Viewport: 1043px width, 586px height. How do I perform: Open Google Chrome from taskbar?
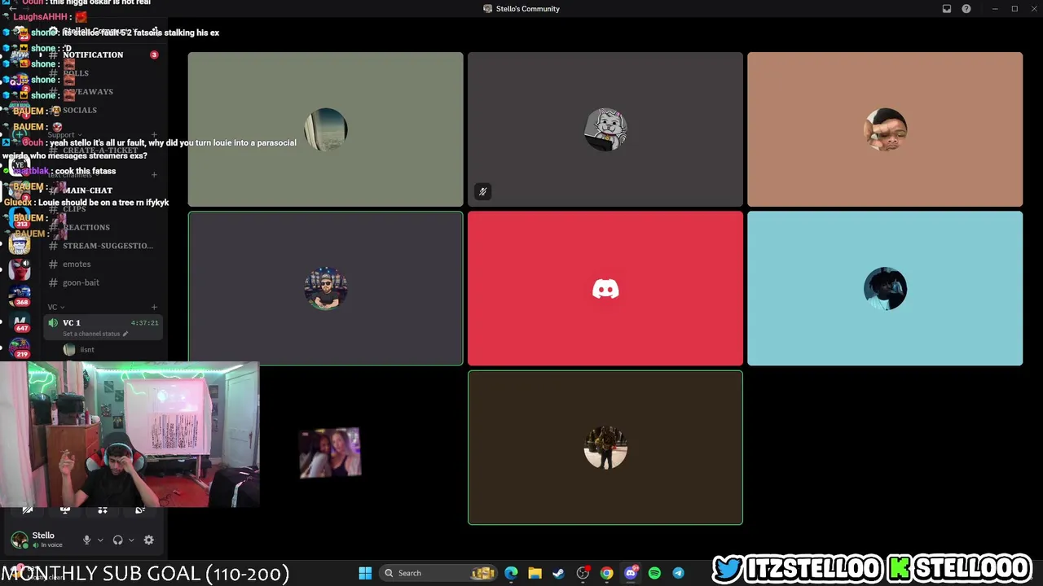point(606,573)
